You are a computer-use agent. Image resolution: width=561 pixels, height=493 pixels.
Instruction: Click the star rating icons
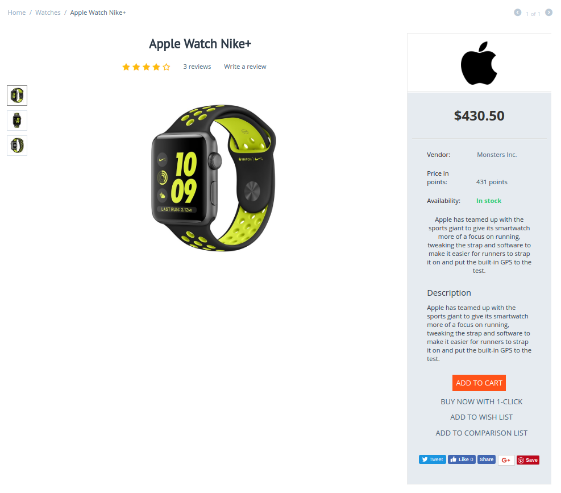146,67
